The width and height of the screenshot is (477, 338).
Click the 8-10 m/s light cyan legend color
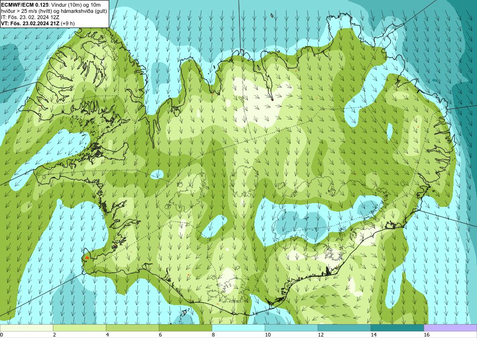[x=238, y=328]
